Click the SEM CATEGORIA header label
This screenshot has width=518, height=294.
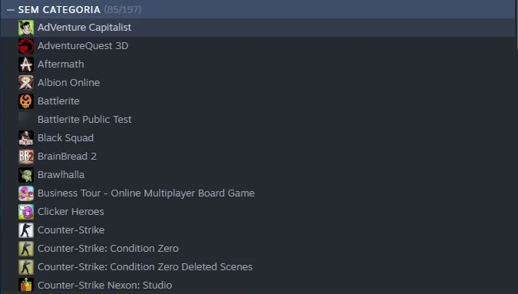click(x=59, y=9)
